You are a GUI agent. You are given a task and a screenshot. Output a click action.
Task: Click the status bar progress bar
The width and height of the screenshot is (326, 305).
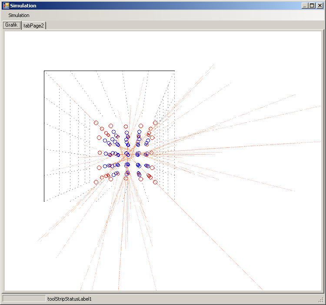click(24, 298)
